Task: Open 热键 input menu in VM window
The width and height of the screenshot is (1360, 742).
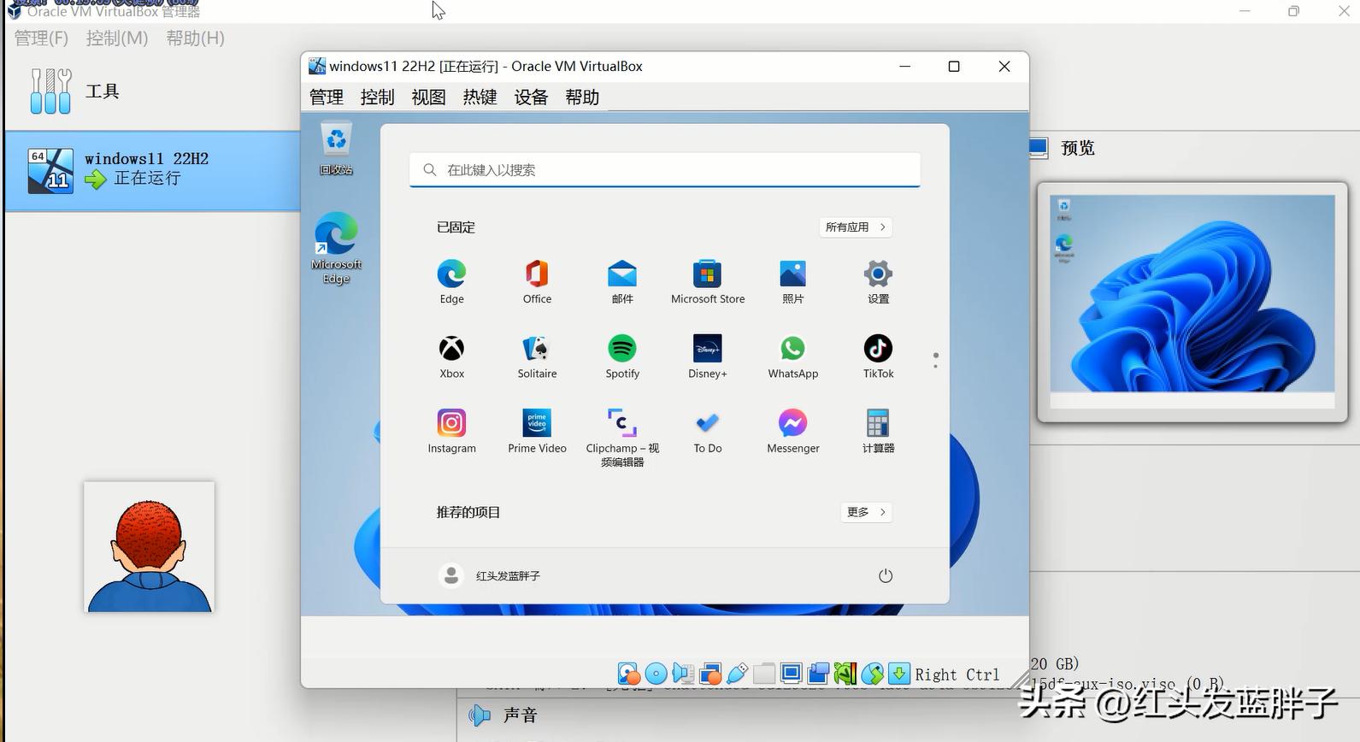Action: click(480, 97)
